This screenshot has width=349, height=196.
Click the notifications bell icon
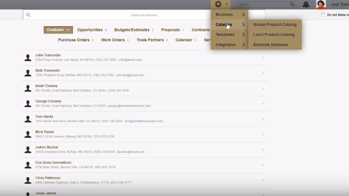(306, 4)
